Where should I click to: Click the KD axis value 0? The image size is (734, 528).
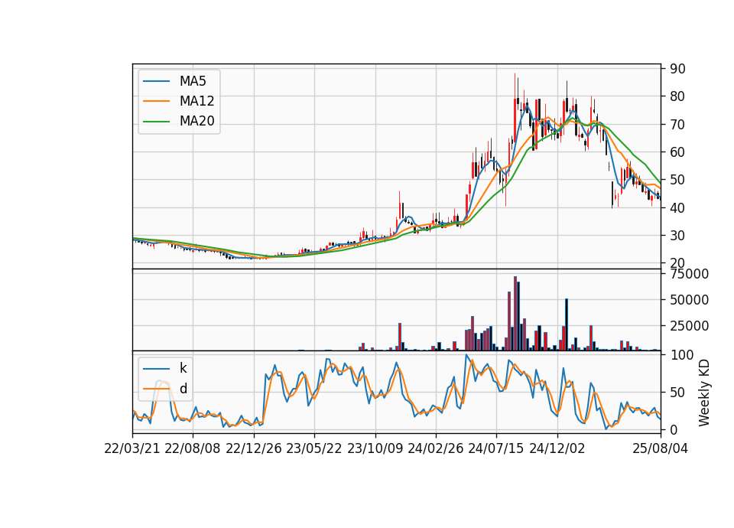coord(674,429)
